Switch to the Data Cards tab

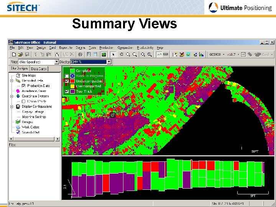pyautogui.click(x=39, y=69)
